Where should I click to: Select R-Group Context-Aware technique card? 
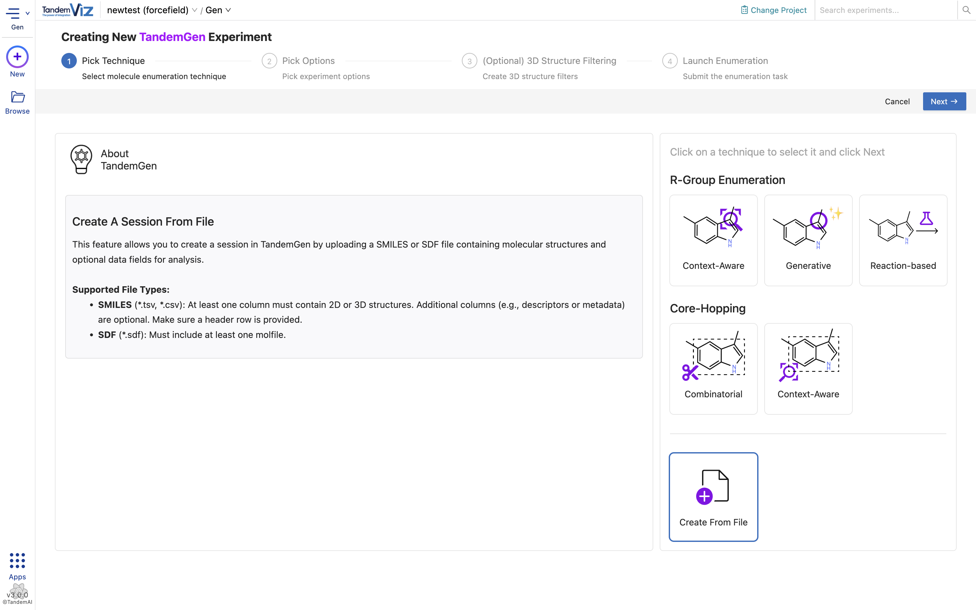coord(713,240)
